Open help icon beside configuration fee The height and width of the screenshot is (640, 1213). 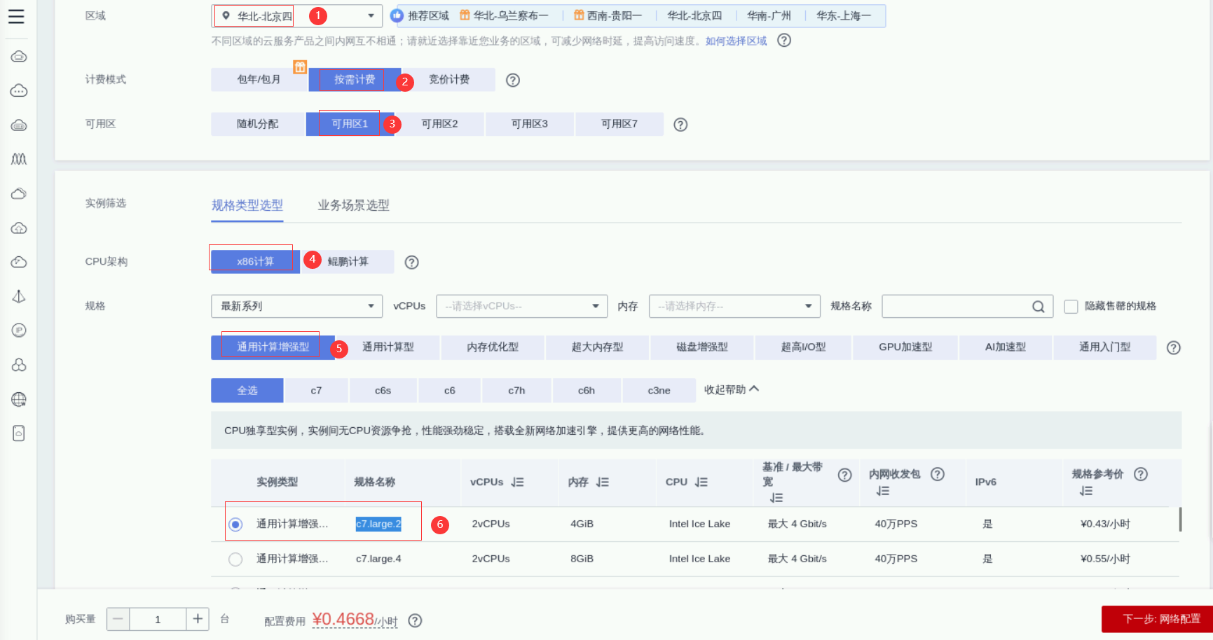pyautogui.click(x=415, y=621)
